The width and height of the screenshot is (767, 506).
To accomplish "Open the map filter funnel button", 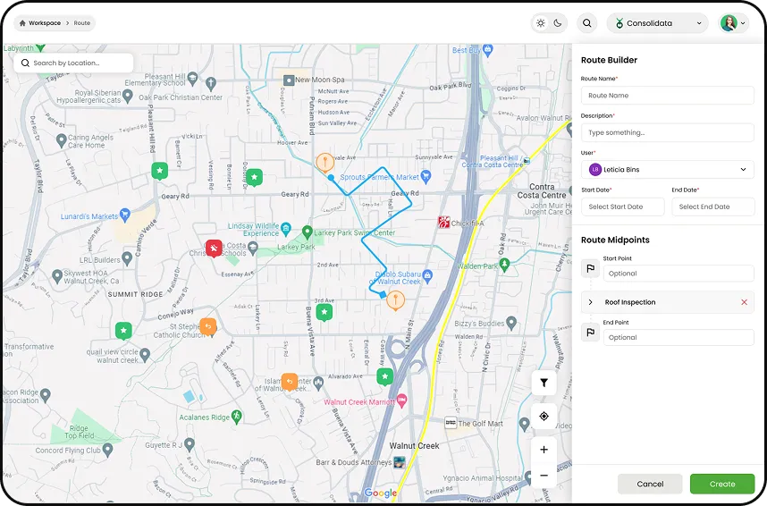I will point(544,383).
